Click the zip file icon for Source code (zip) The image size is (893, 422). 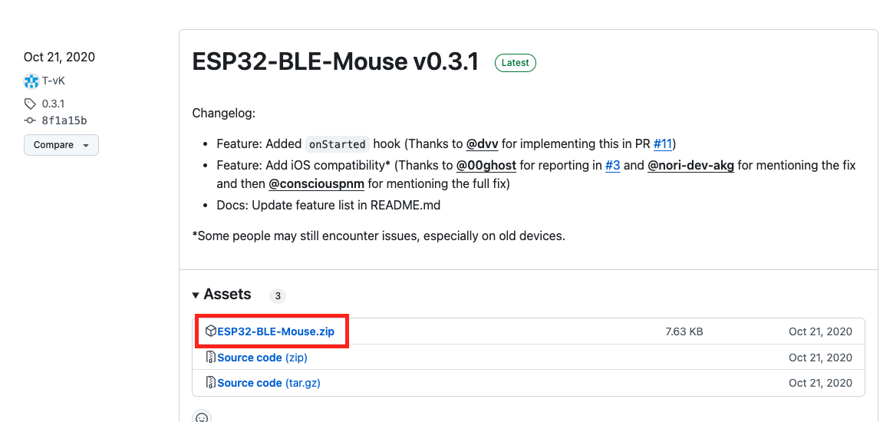coord(211,358)
